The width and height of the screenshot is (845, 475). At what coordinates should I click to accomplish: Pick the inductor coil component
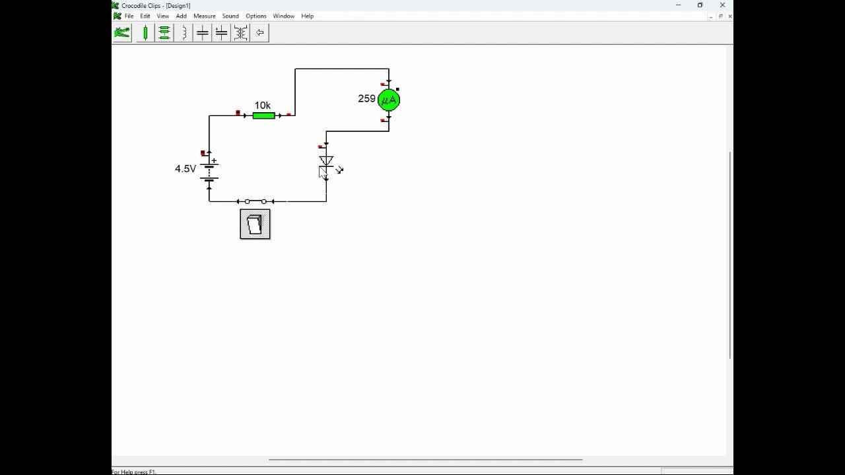pos(184,32)
